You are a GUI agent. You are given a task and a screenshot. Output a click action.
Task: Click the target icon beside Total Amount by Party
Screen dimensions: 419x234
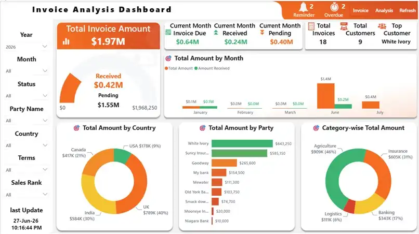point(203,128)
